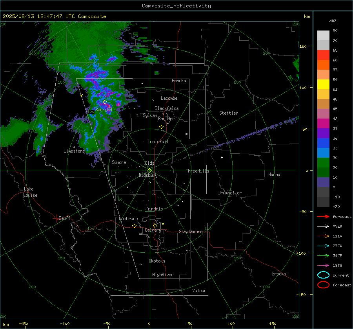The width and height of the screenshot is (353, 329).
Task: Click the Blackfalds map label
Action: point(167,108)
